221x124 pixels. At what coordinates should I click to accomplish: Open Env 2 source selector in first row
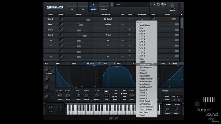[x=51, y=19]
